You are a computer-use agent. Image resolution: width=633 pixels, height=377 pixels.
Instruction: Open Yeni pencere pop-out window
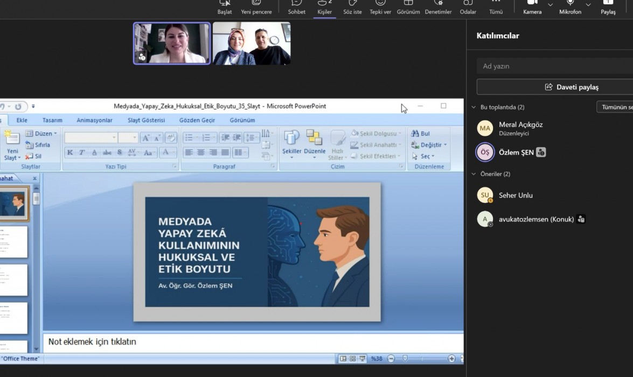(256, 7)
